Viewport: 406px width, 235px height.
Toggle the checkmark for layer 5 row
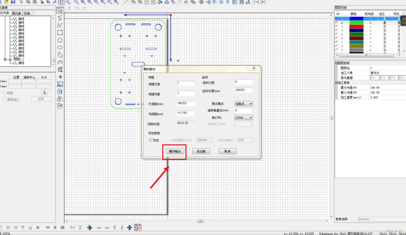coord(336,34)
